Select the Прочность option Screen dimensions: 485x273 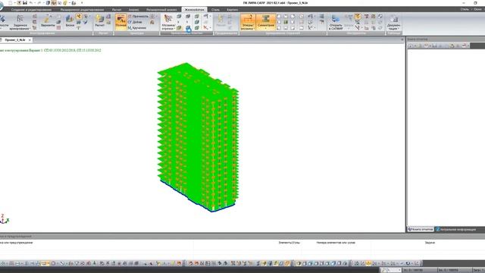coord(138,16)
